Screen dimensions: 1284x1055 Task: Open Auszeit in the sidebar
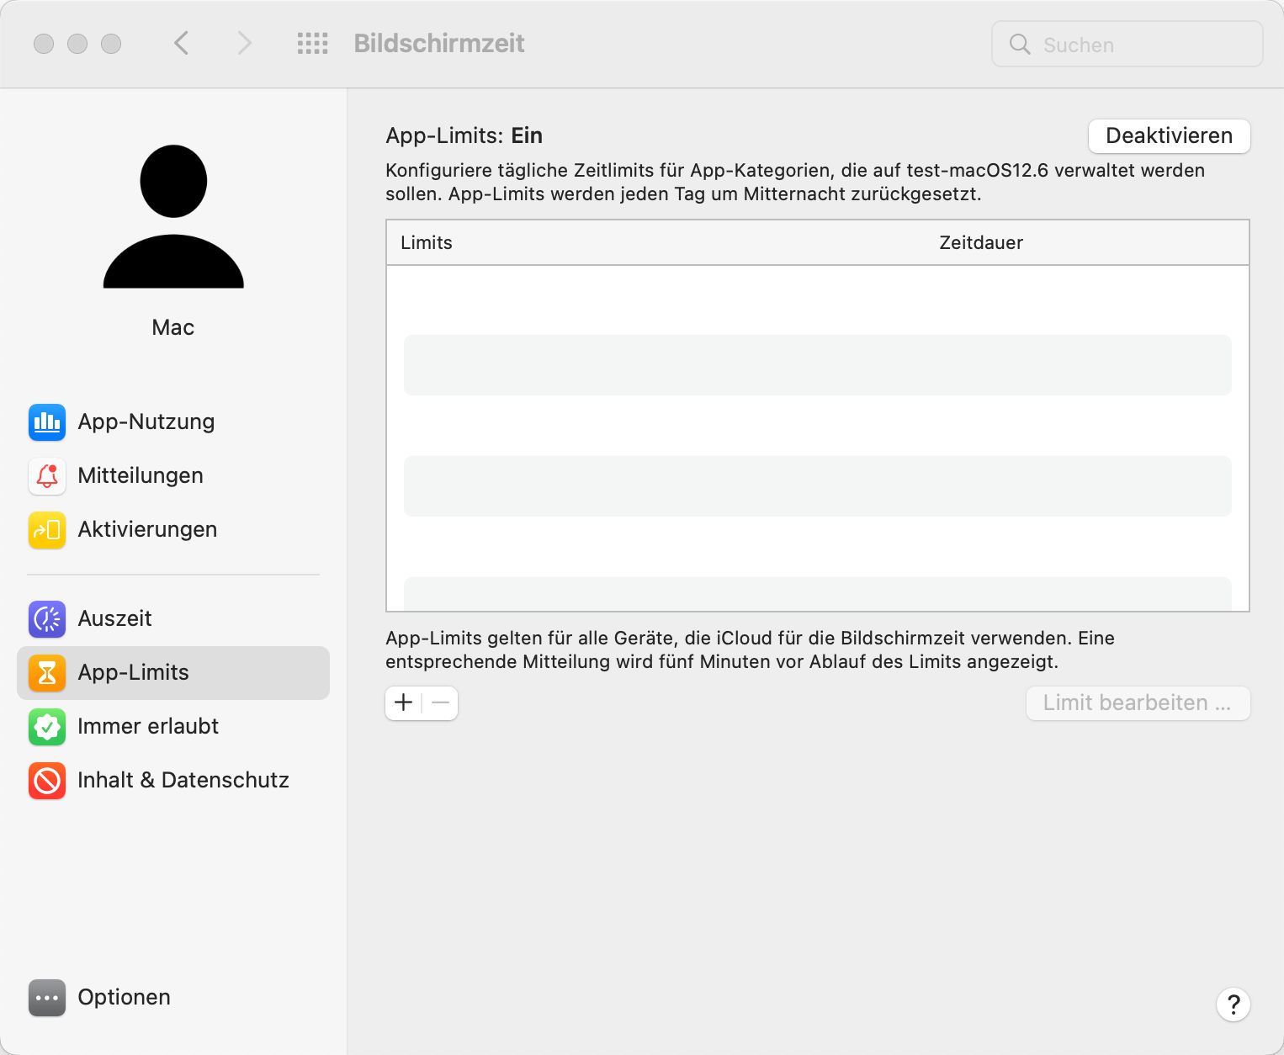173,619
